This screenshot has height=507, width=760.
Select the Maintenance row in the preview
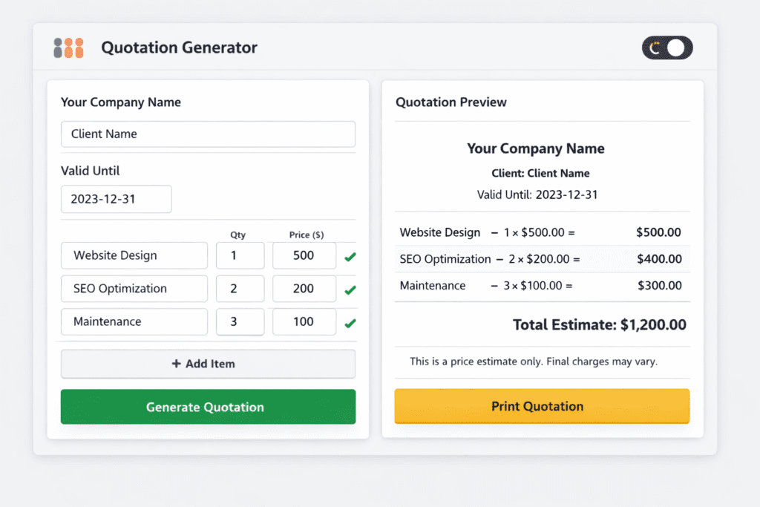(x=542, y=285)
